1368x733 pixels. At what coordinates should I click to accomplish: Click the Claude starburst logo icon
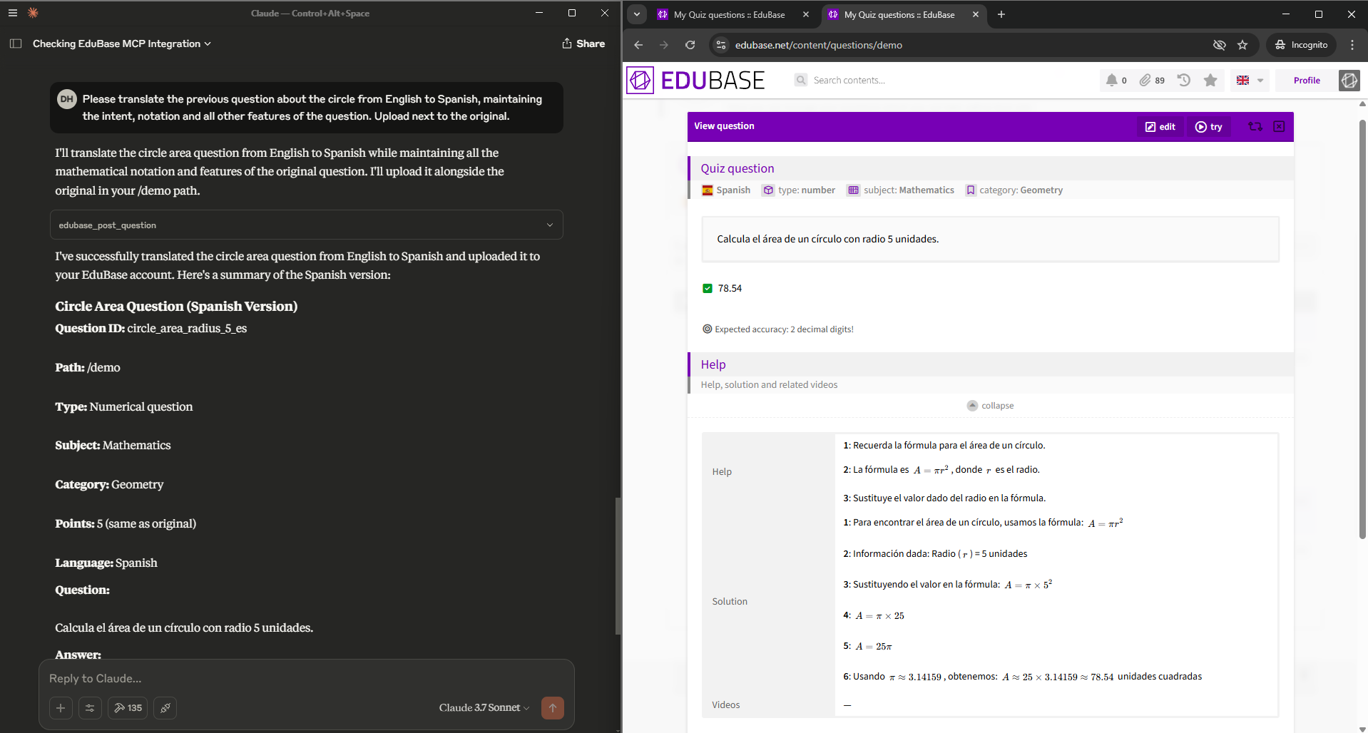point(33,13)
